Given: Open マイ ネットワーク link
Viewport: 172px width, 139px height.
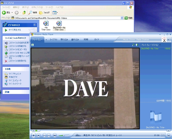Looking at the screenshot, I should click(x=15, y=84).
